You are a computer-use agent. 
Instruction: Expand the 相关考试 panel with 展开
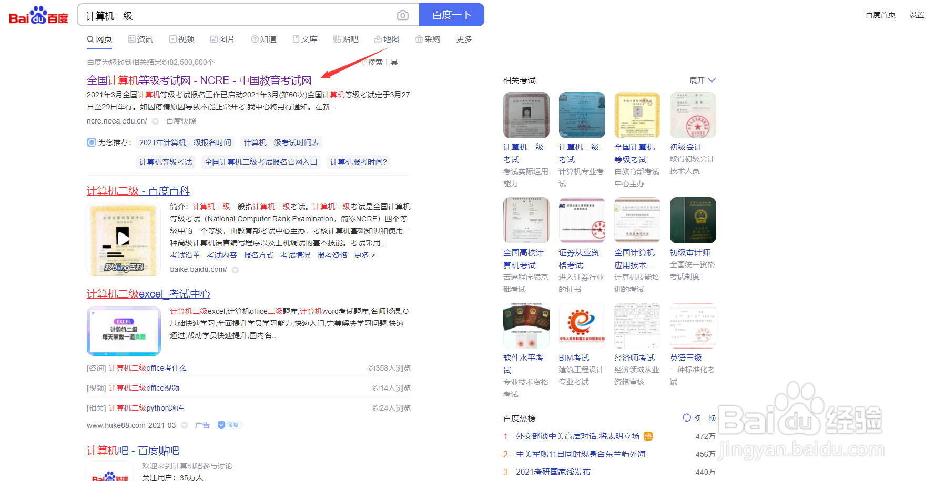coord(703,80)
